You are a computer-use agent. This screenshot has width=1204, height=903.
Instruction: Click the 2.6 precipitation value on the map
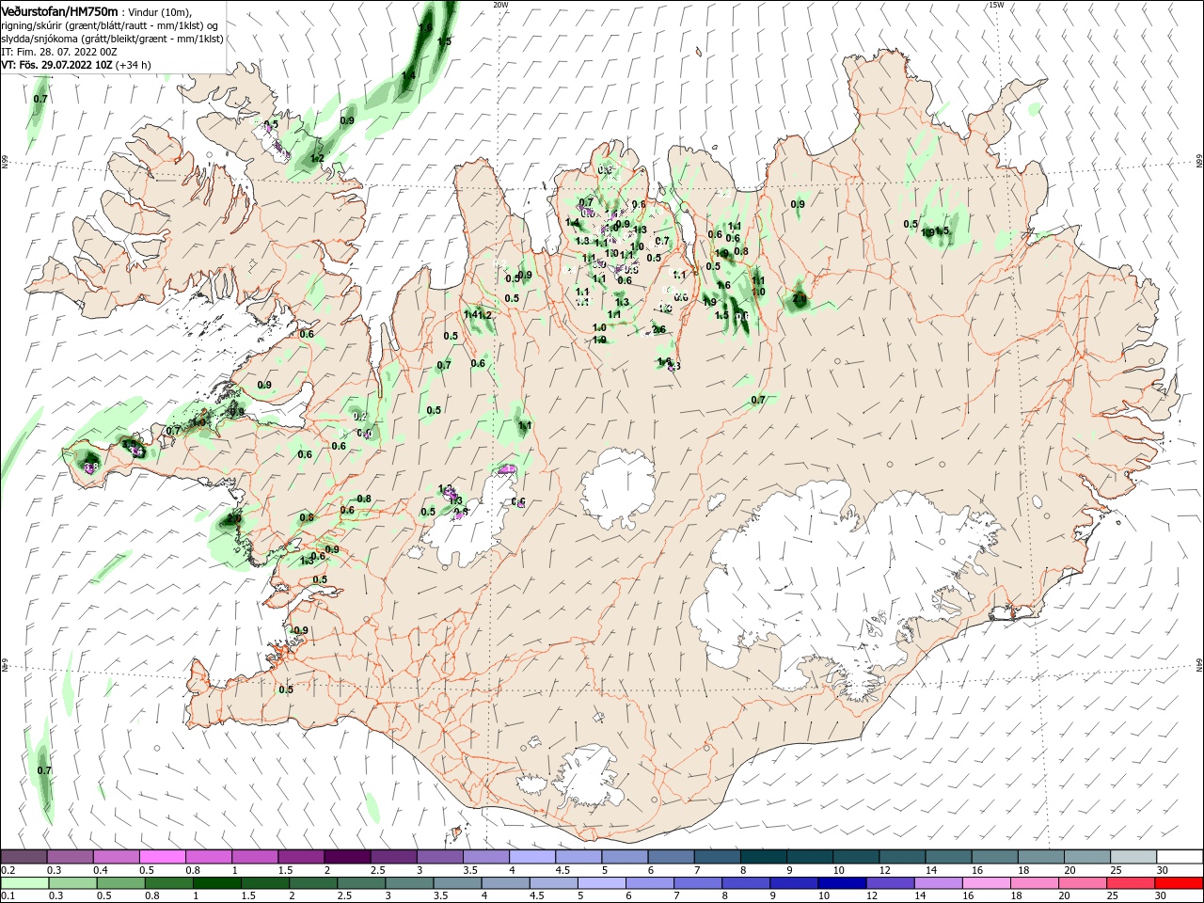(x=659, y=329)
